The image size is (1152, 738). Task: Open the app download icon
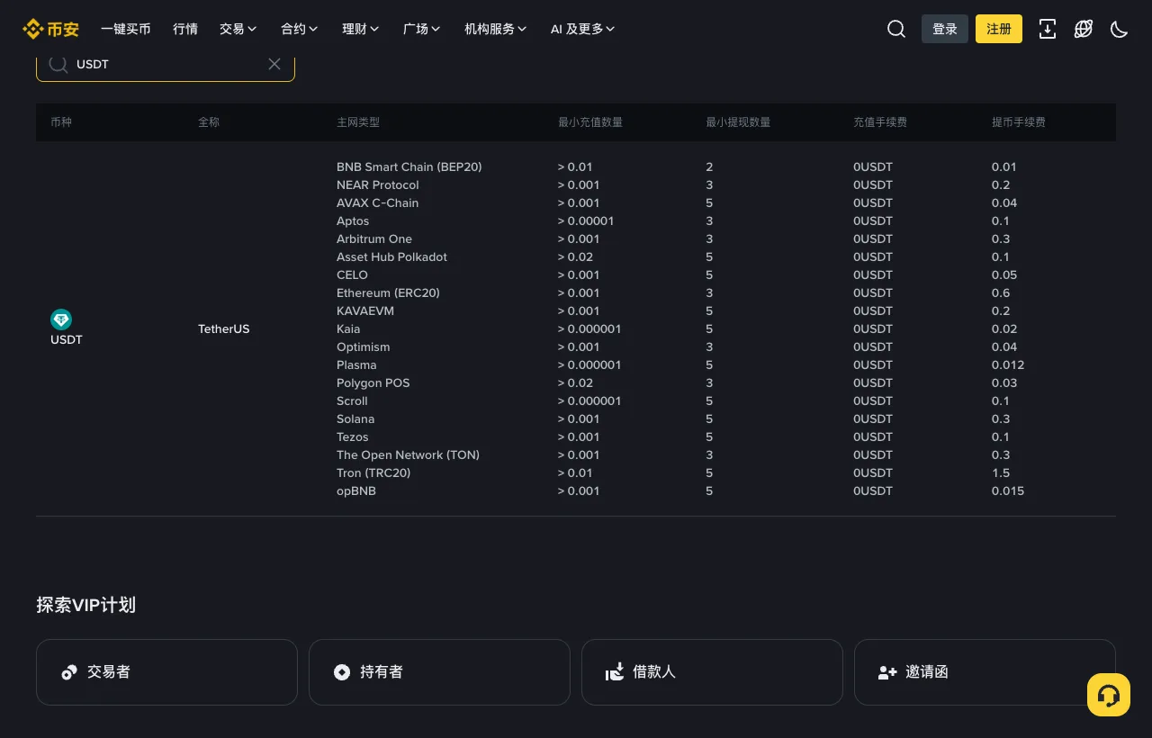[x=1048, y=29]
